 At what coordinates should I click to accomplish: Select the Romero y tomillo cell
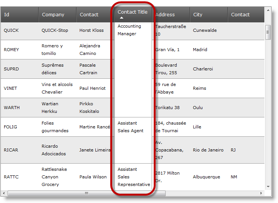tap(57, 50)
